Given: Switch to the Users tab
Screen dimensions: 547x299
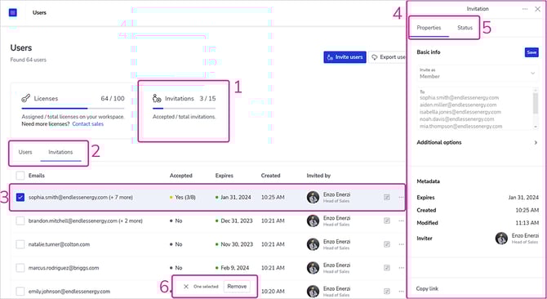Looking at the screenshot, I should (25, 152).
